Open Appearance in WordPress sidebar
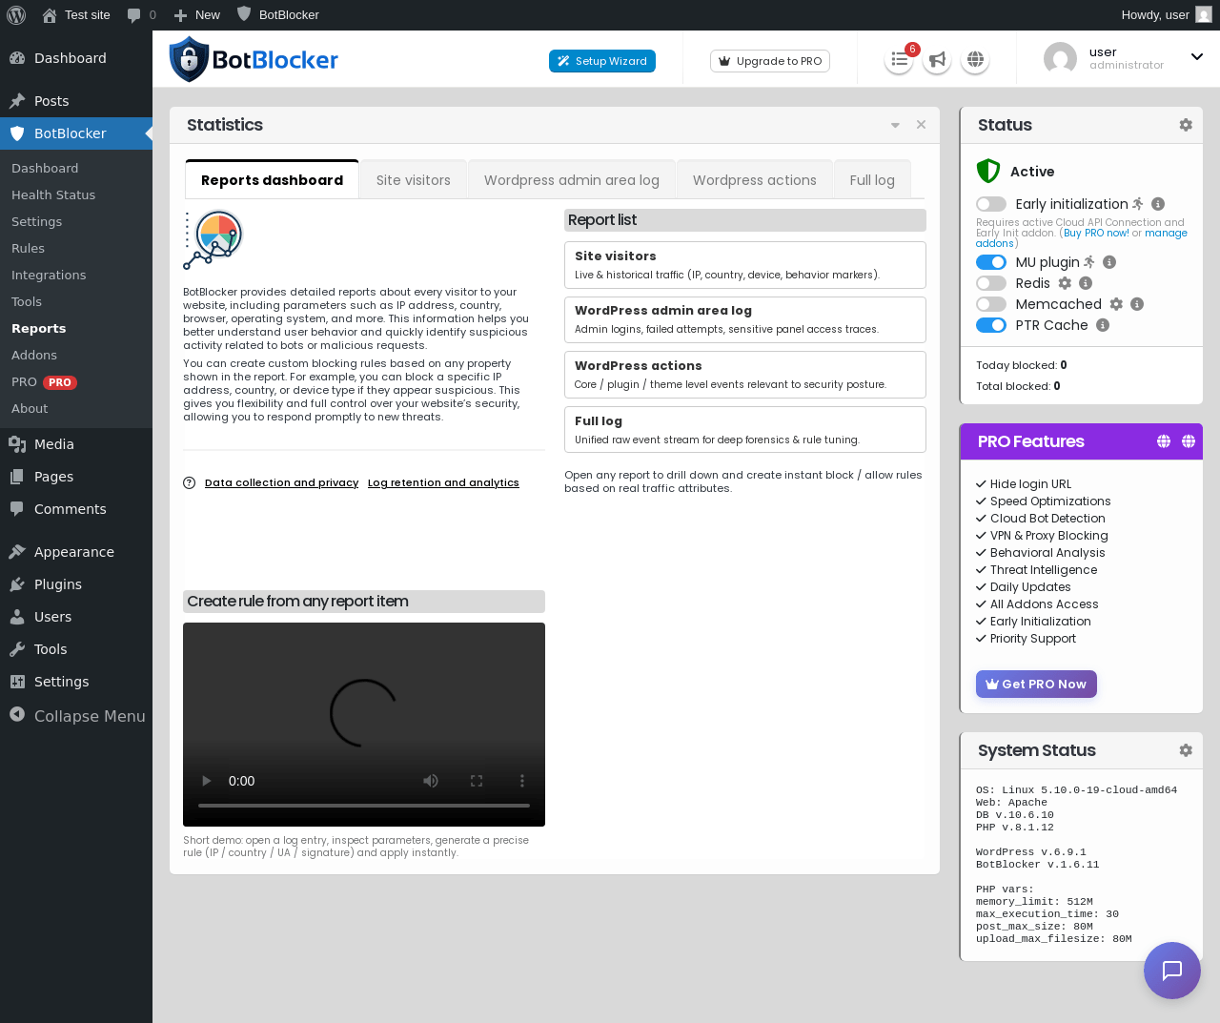 [x=74, y=552]
